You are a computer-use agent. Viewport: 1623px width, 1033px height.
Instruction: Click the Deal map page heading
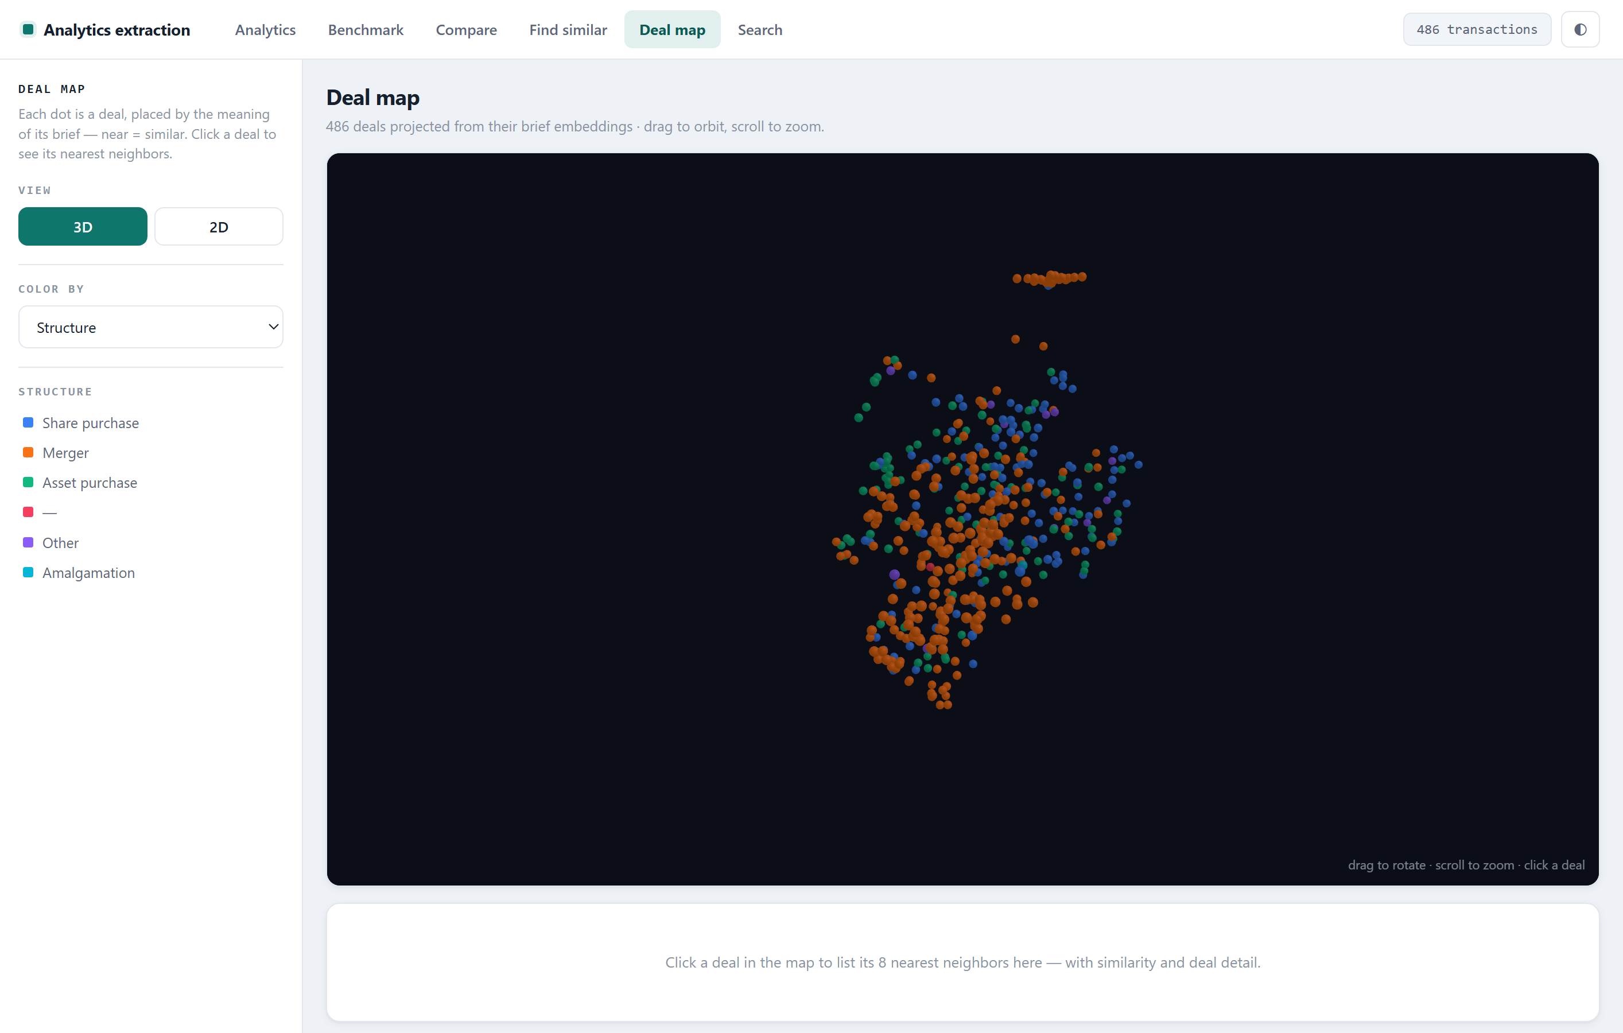point(372,98)
